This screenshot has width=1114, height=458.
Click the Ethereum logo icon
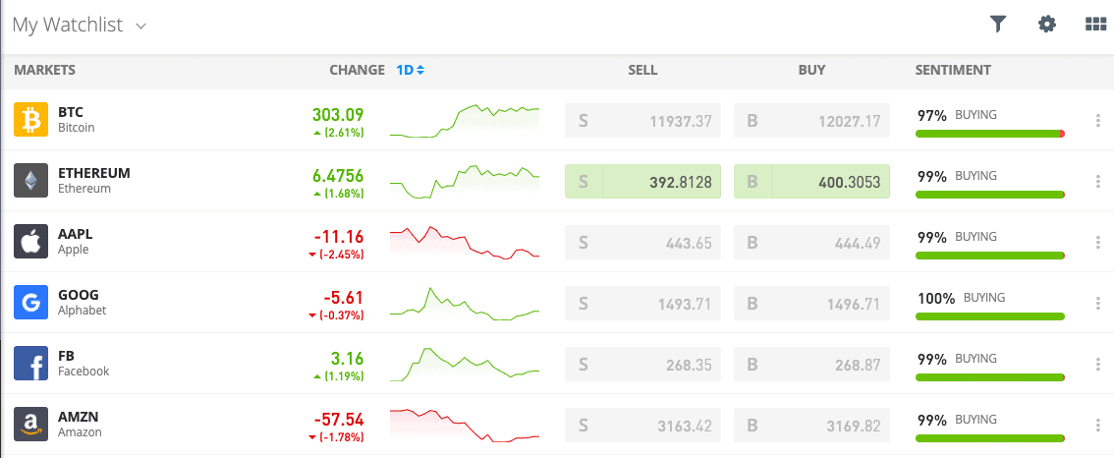pos(30,181)
